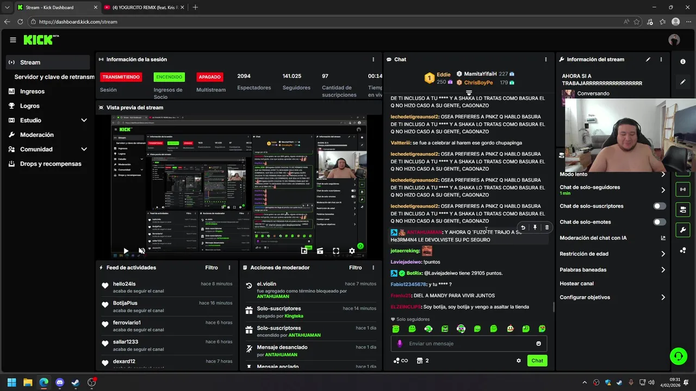
Task: Open Steam from the Windows taskbar
Action: pyautogui.click(x=76, y=382)
